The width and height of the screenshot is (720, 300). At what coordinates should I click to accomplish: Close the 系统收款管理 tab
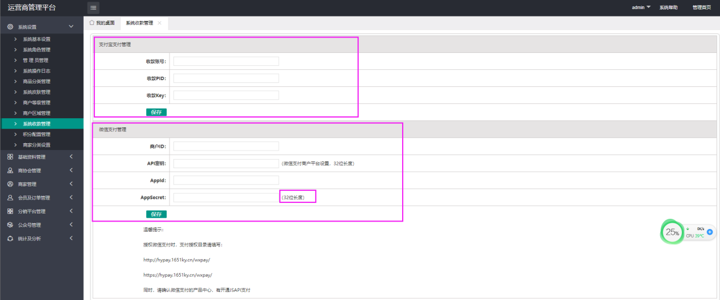(160, 23)
